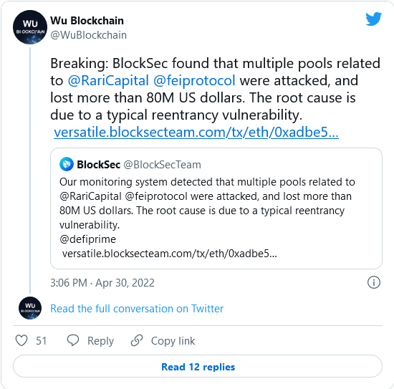The height and width of the screenshot is (389, 394).
Task: Click the Wu Blockchain display name
Action: click(87, 21)
